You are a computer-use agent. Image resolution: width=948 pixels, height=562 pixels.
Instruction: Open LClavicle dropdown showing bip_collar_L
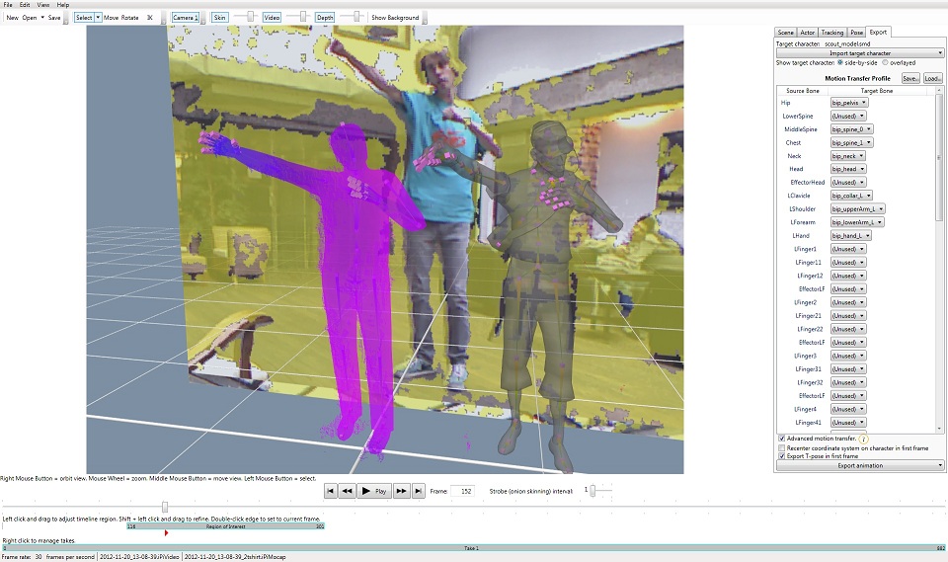(851, 196)
